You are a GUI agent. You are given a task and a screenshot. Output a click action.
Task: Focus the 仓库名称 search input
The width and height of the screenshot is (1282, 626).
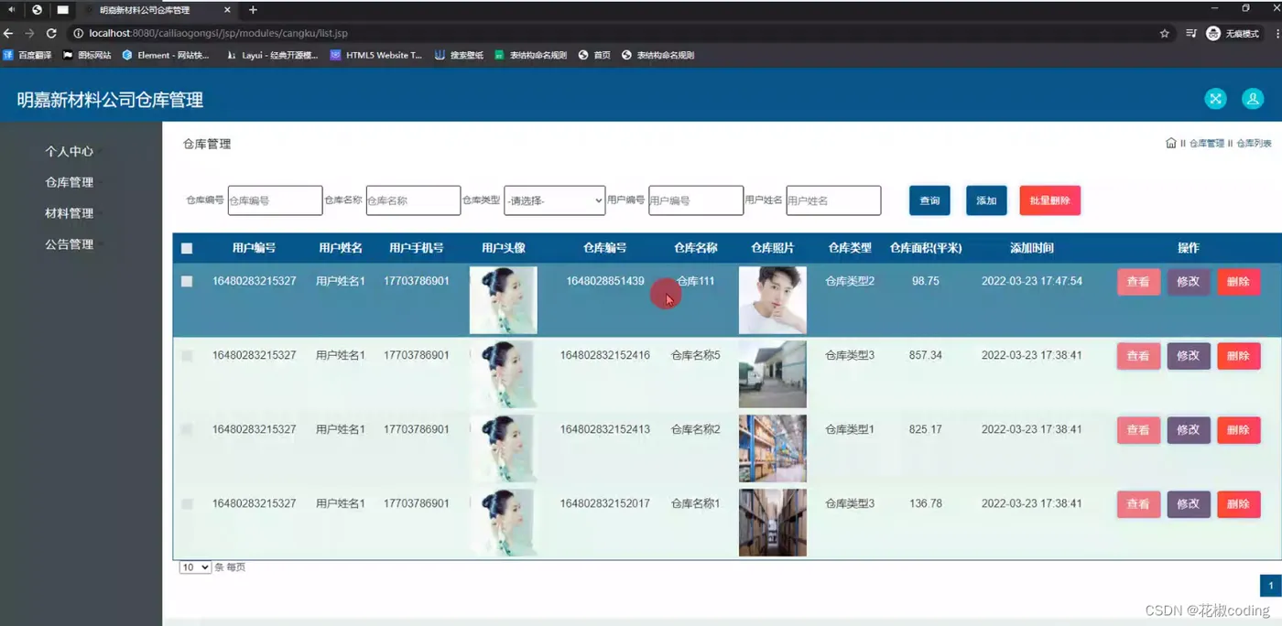[413, 200]
